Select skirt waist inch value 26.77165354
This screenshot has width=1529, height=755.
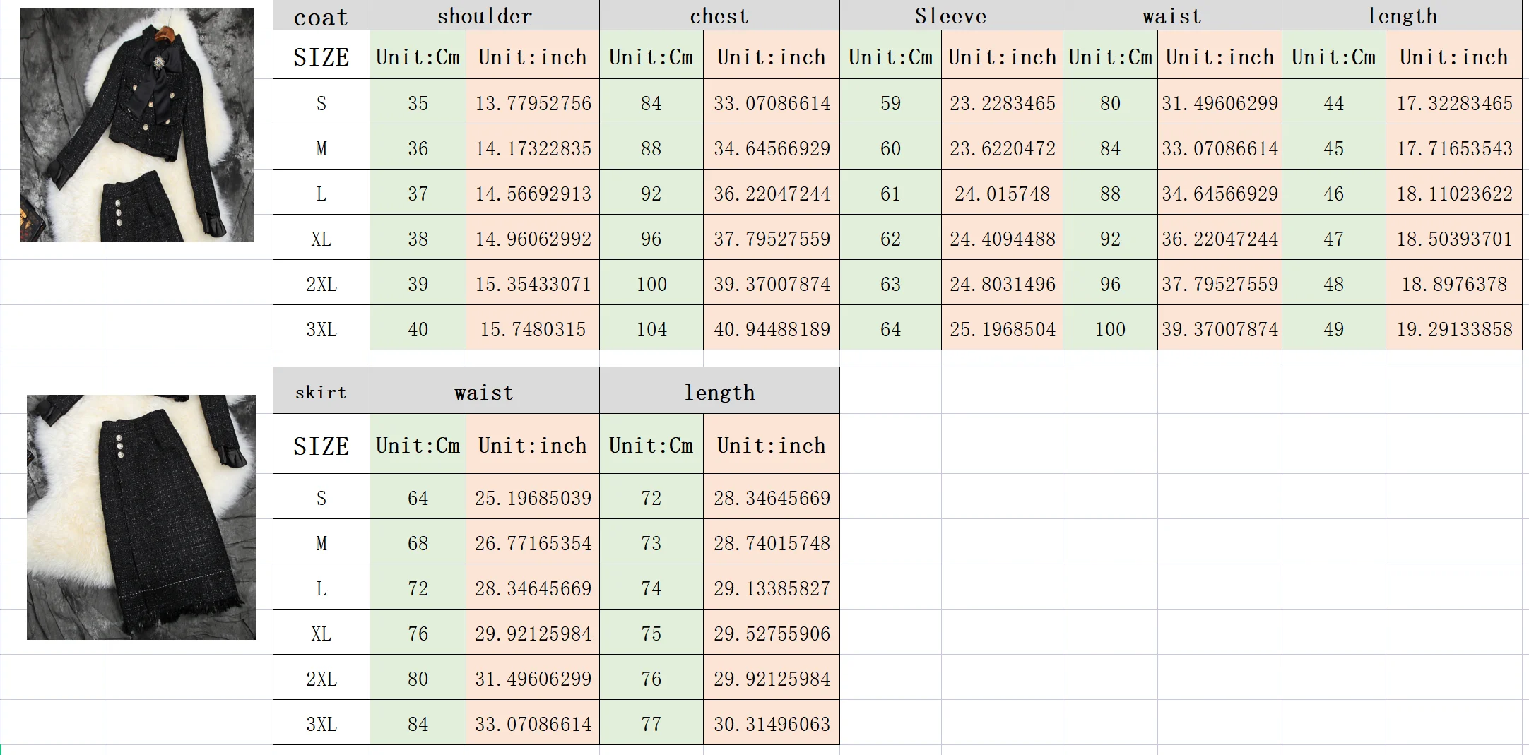[533, 542]
